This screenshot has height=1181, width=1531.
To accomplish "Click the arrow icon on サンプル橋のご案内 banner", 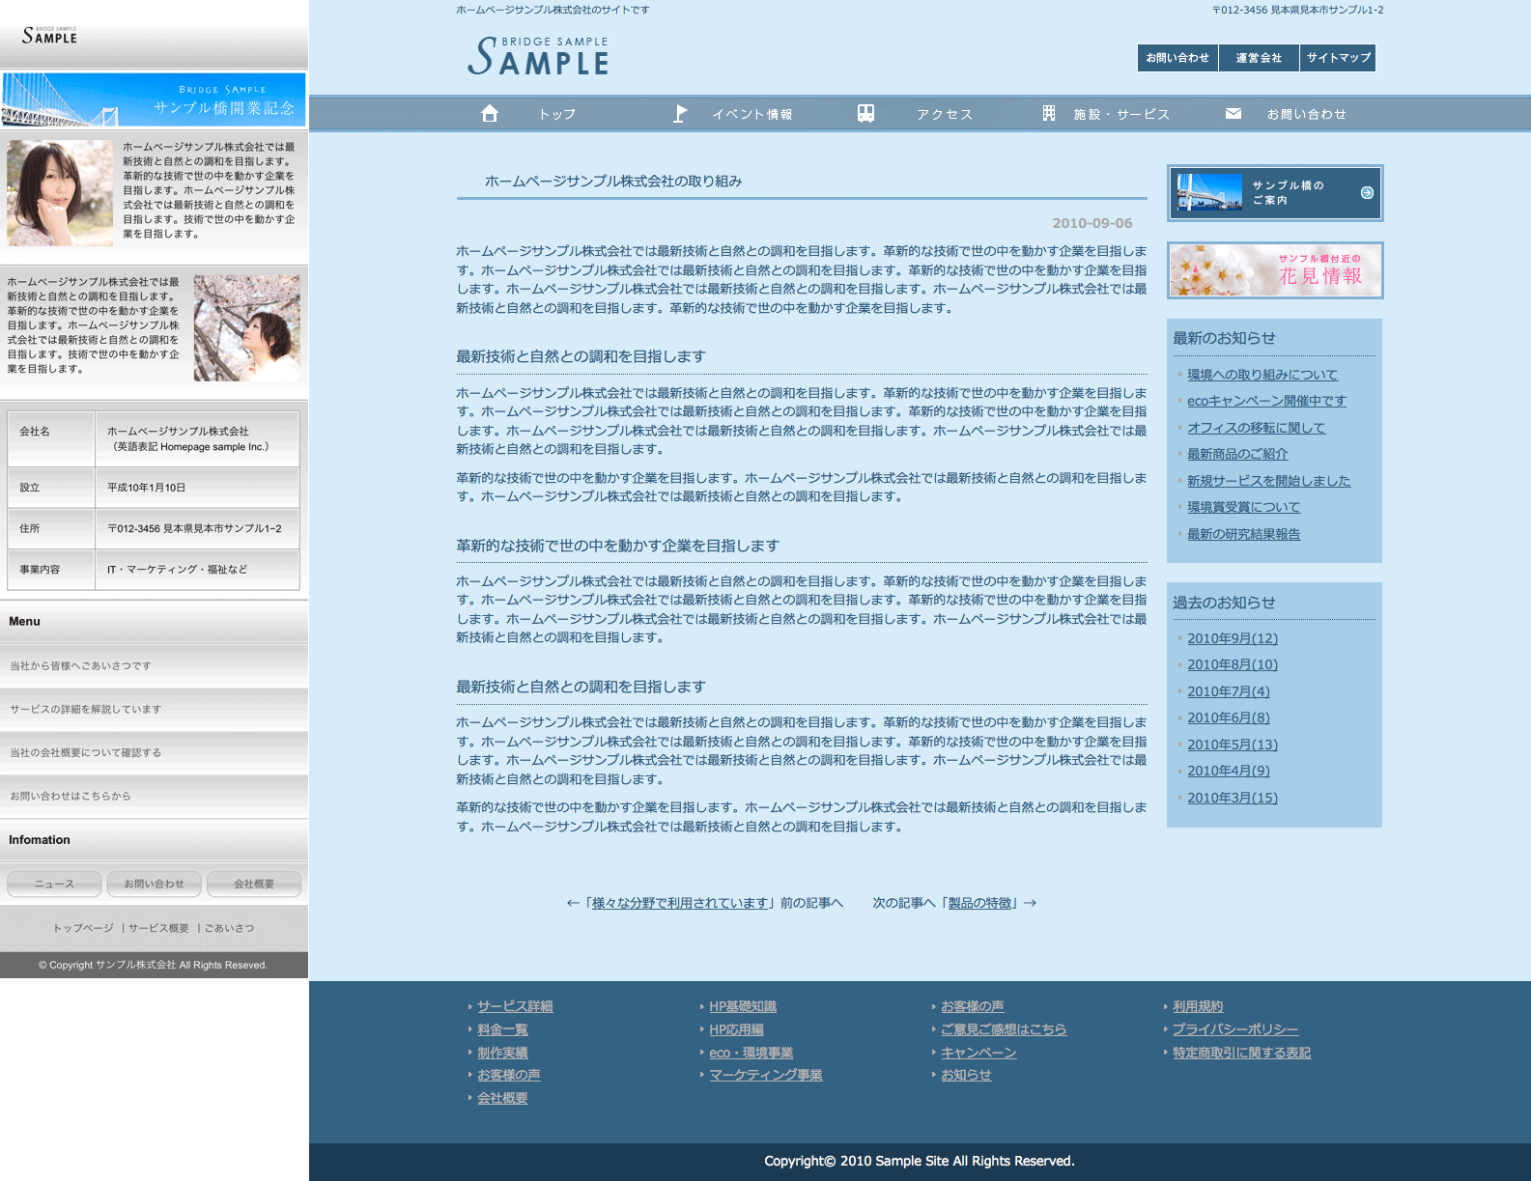I will [x=1367, y=193].
